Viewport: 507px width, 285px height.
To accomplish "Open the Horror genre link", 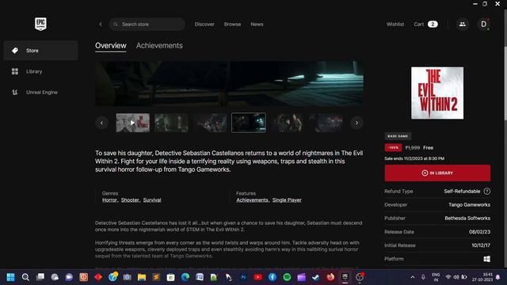I will coord(109,200).
